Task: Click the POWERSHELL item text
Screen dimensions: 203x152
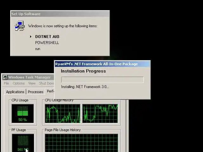Action: pos(47,43)
